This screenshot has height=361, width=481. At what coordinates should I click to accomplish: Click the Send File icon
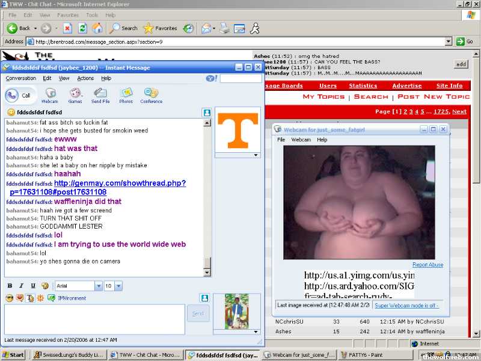100,94
